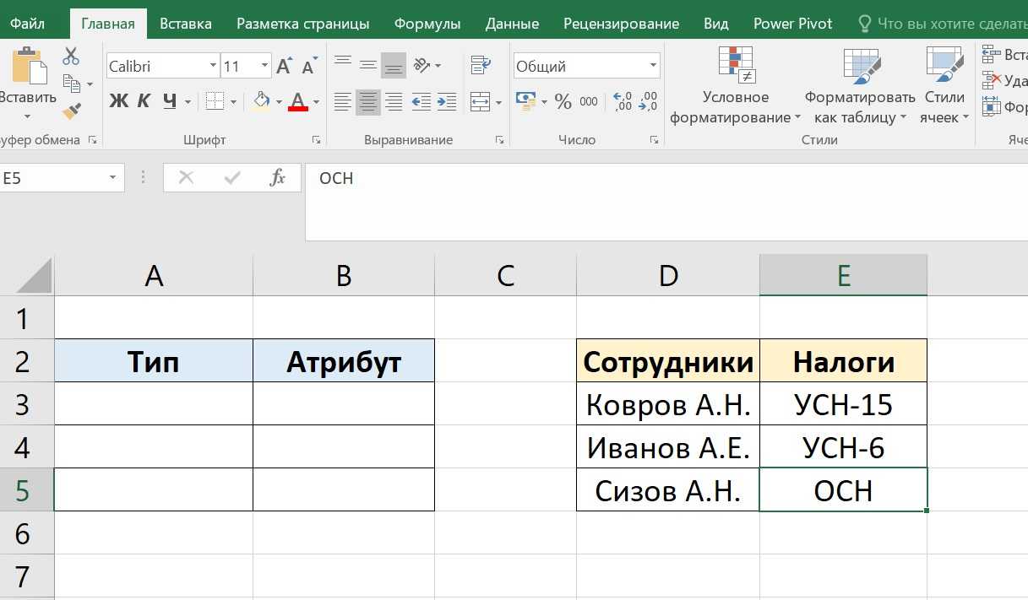Viewport: 1028px width, 600px height.
Task: Activate the Format Painter brush
Action: (72, 111)
